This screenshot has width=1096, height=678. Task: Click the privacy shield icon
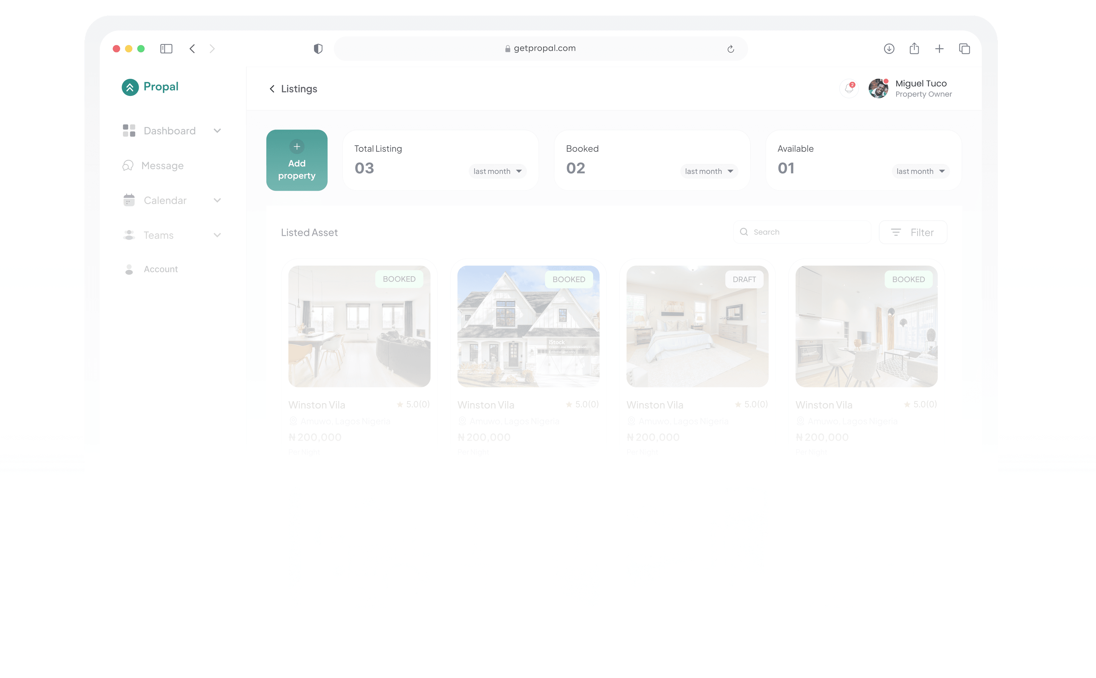(x=318, y=49)
